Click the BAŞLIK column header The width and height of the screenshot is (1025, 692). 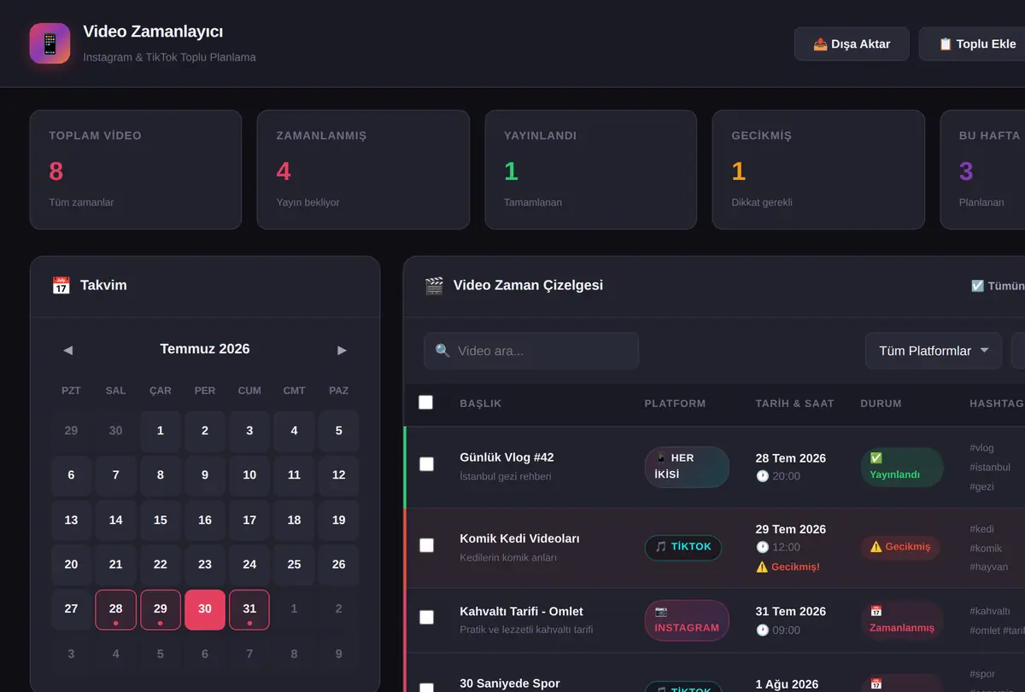point(481,403)
